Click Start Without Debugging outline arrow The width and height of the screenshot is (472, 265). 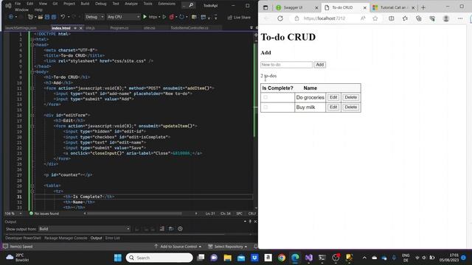pos(164,17)
